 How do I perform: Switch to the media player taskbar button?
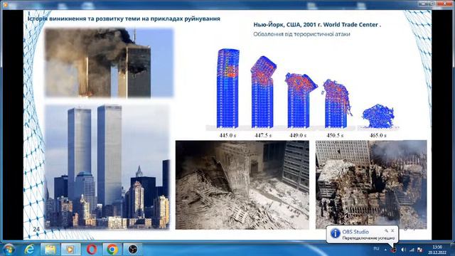pyautogui.click(x=70, y=250)
